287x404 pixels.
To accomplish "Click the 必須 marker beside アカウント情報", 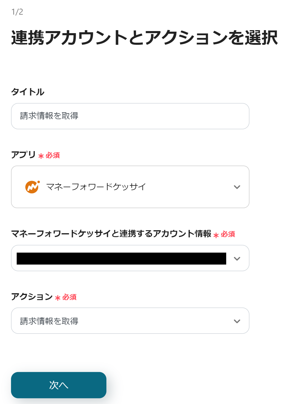I will [228, 234].
